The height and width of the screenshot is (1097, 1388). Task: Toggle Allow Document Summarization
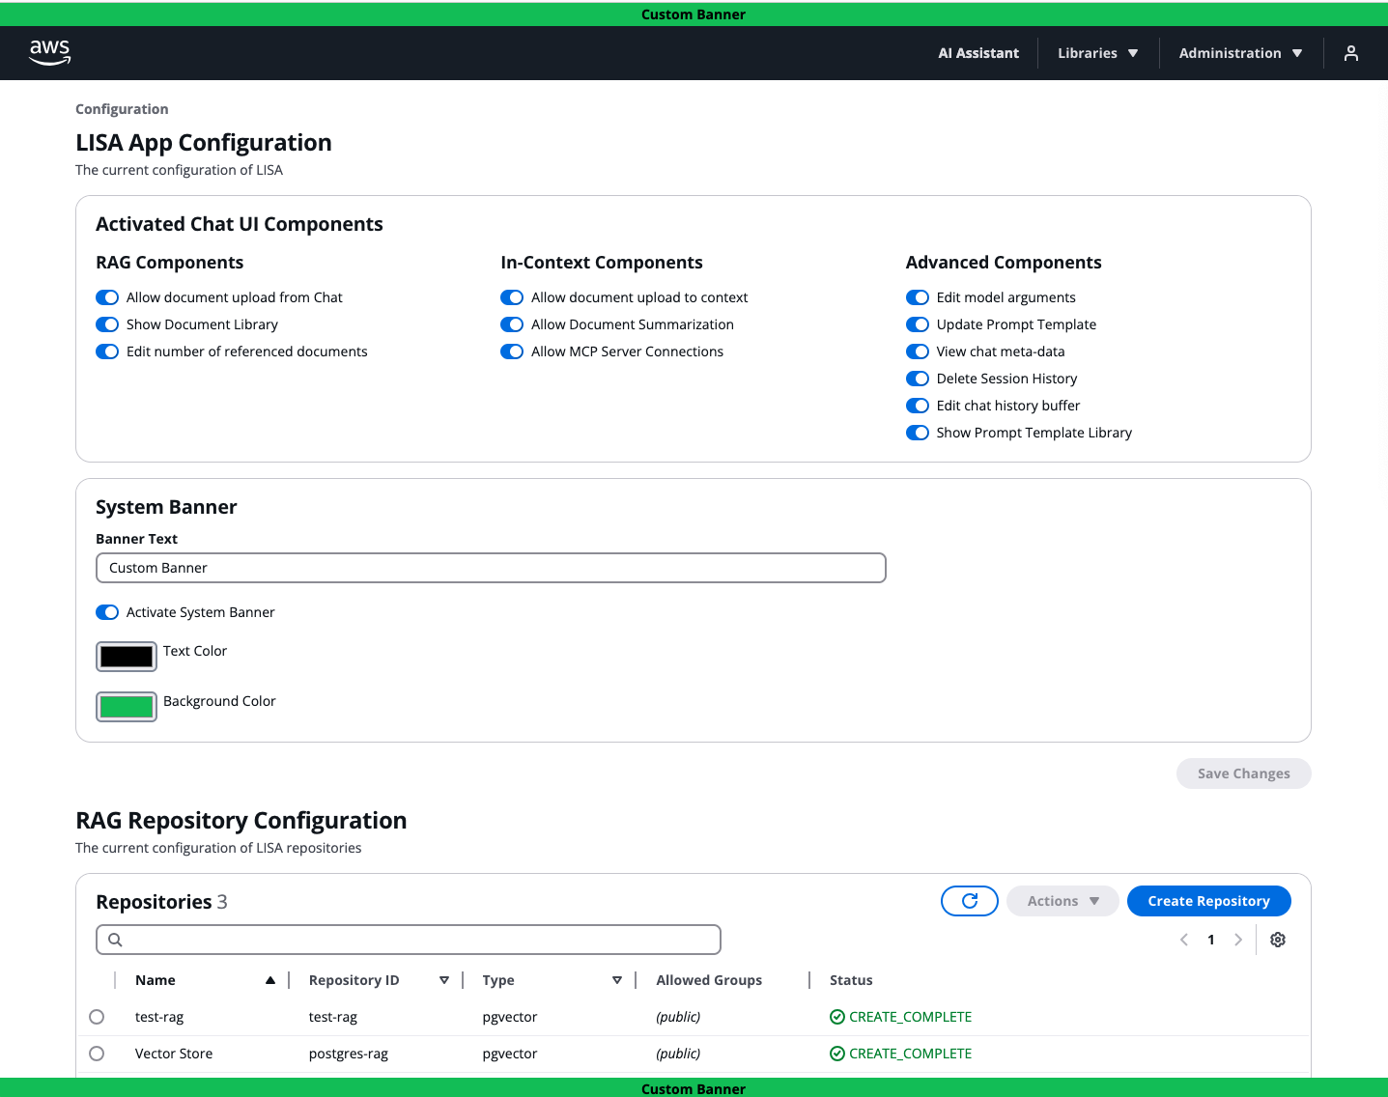tap(512, 324)
